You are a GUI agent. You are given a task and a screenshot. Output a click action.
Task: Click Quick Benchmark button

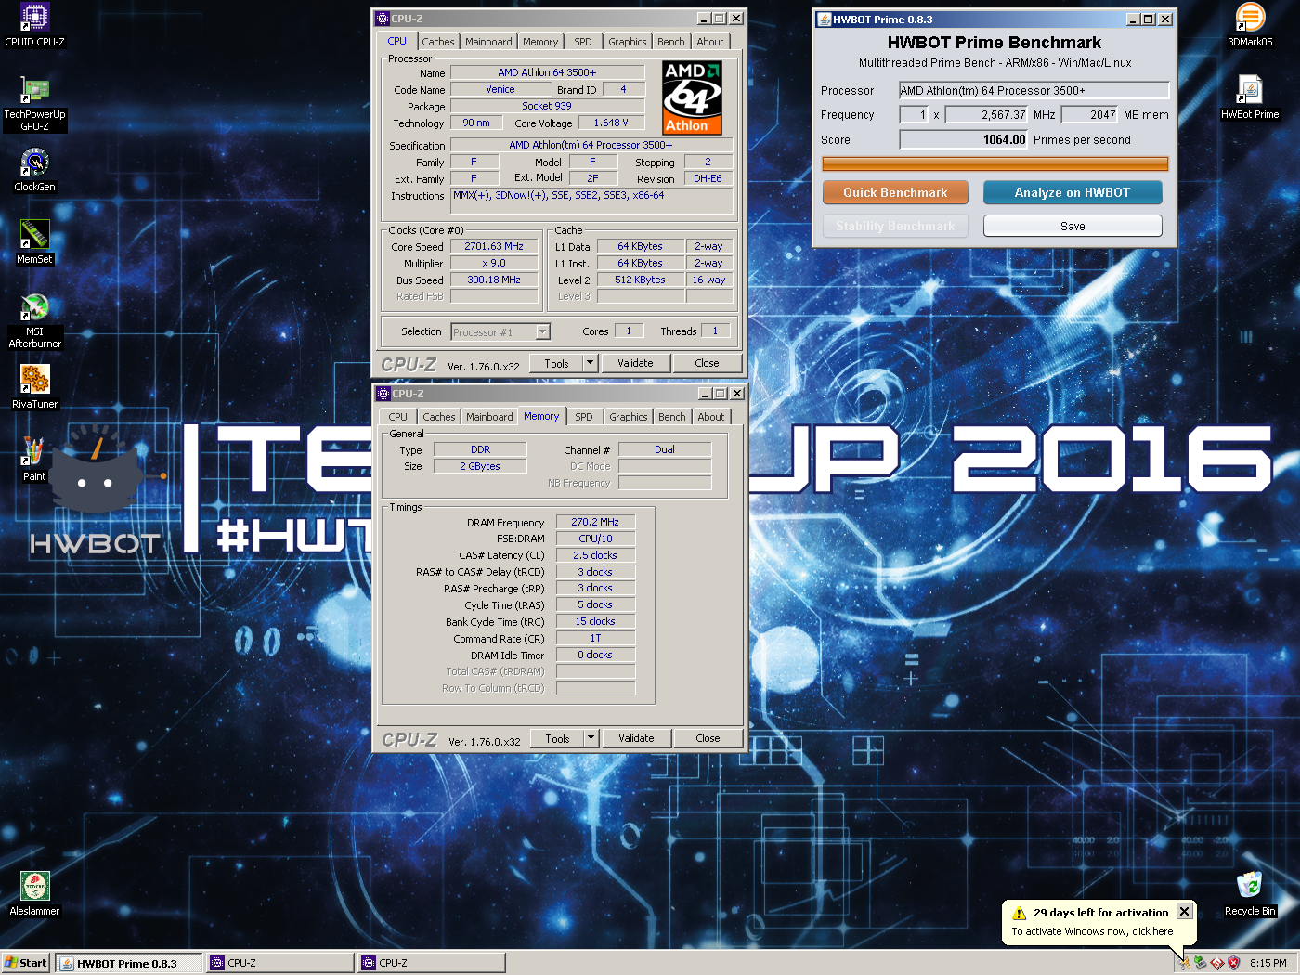pyautogui.click(x=895, y=192)
